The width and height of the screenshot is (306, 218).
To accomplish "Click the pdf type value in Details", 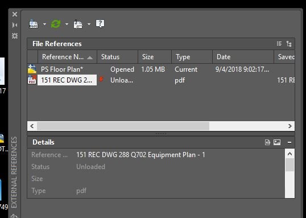I will click(x=81, y=191).
